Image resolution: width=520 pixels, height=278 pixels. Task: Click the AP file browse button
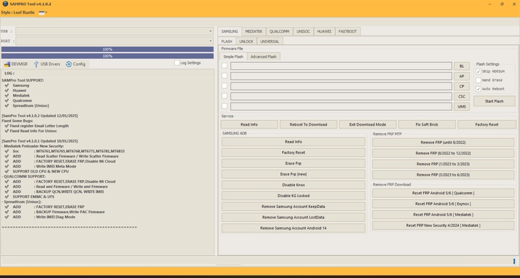tap(461, 76)
